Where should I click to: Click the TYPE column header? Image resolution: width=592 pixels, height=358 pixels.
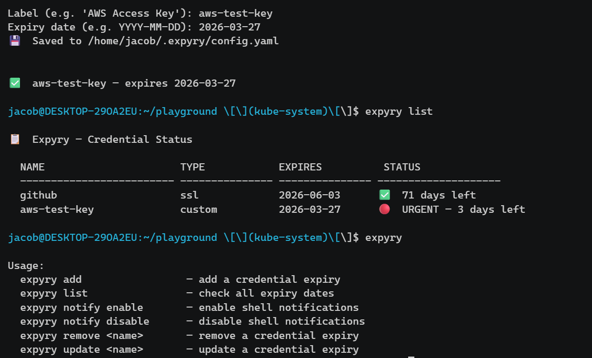192,167
